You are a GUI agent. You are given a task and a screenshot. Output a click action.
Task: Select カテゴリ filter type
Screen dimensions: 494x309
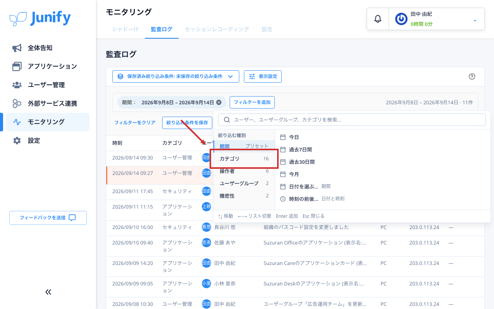(244, 159)
